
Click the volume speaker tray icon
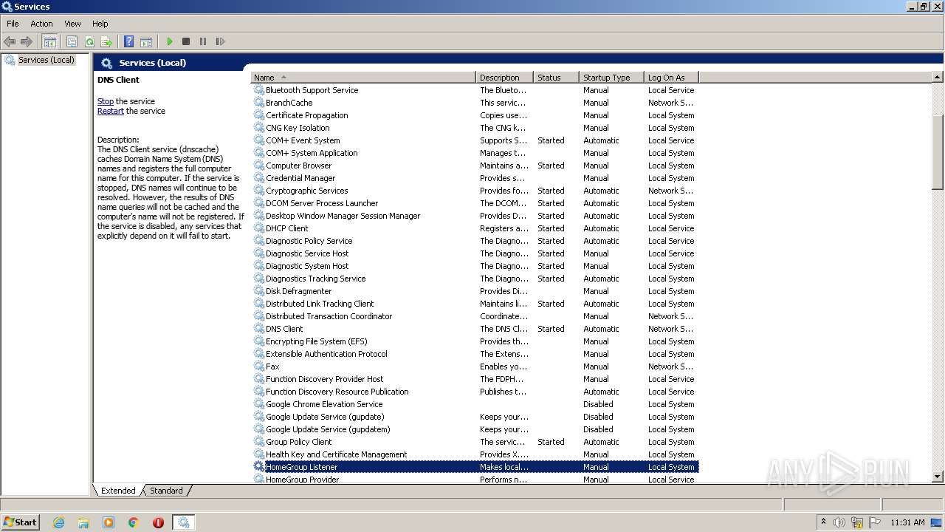pos(839,522)
